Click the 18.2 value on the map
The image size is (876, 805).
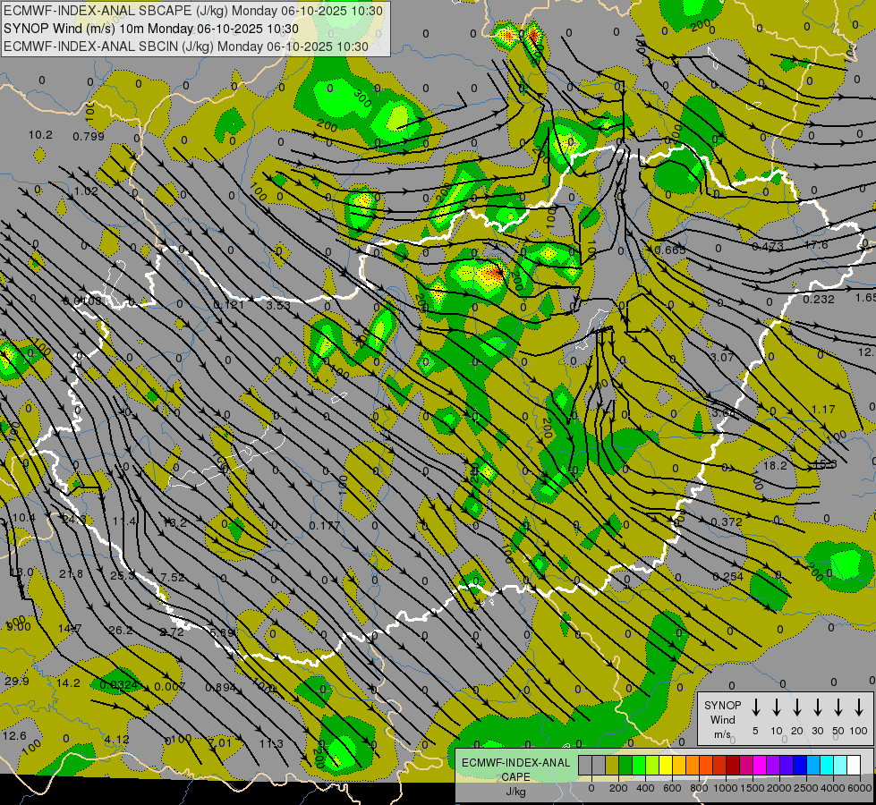coord(775,466)
